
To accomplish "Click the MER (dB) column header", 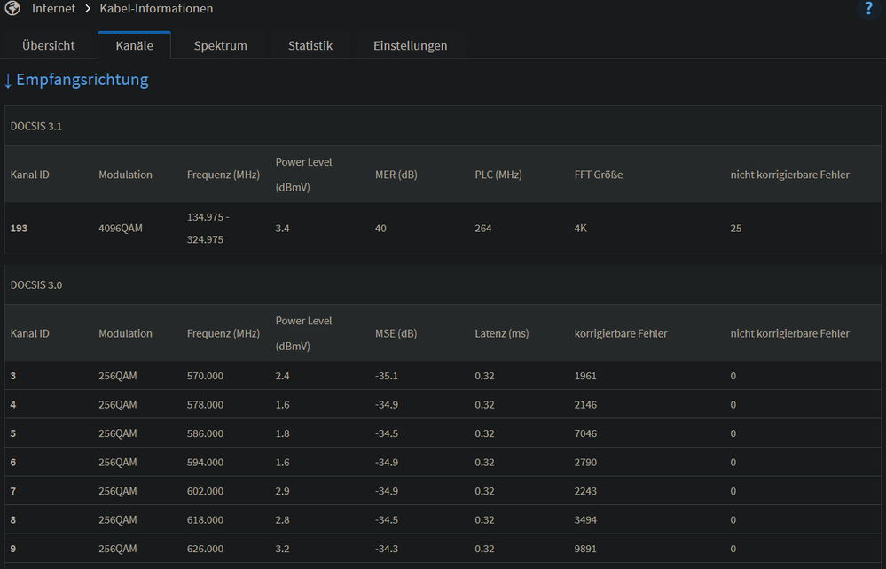I will pos(396,175).
